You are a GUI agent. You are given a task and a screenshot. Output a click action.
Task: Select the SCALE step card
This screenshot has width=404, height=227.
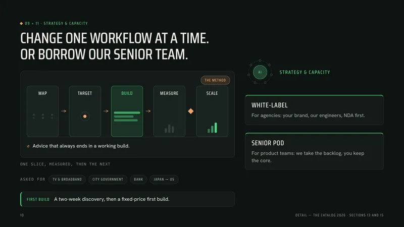coord(212,111)
